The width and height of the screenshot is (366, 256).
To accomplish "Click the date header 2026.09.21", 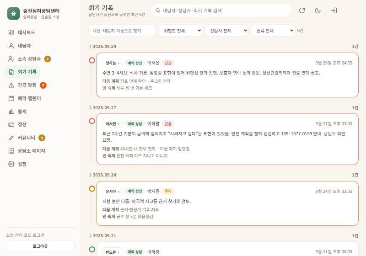I will 104,236.
